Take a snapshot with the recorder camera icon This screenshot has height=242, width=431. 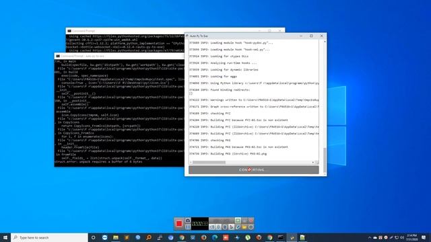click(188, 220)
